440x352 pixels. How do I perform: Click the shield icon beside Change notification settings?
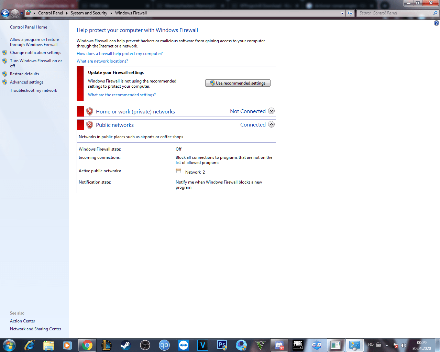5,53
